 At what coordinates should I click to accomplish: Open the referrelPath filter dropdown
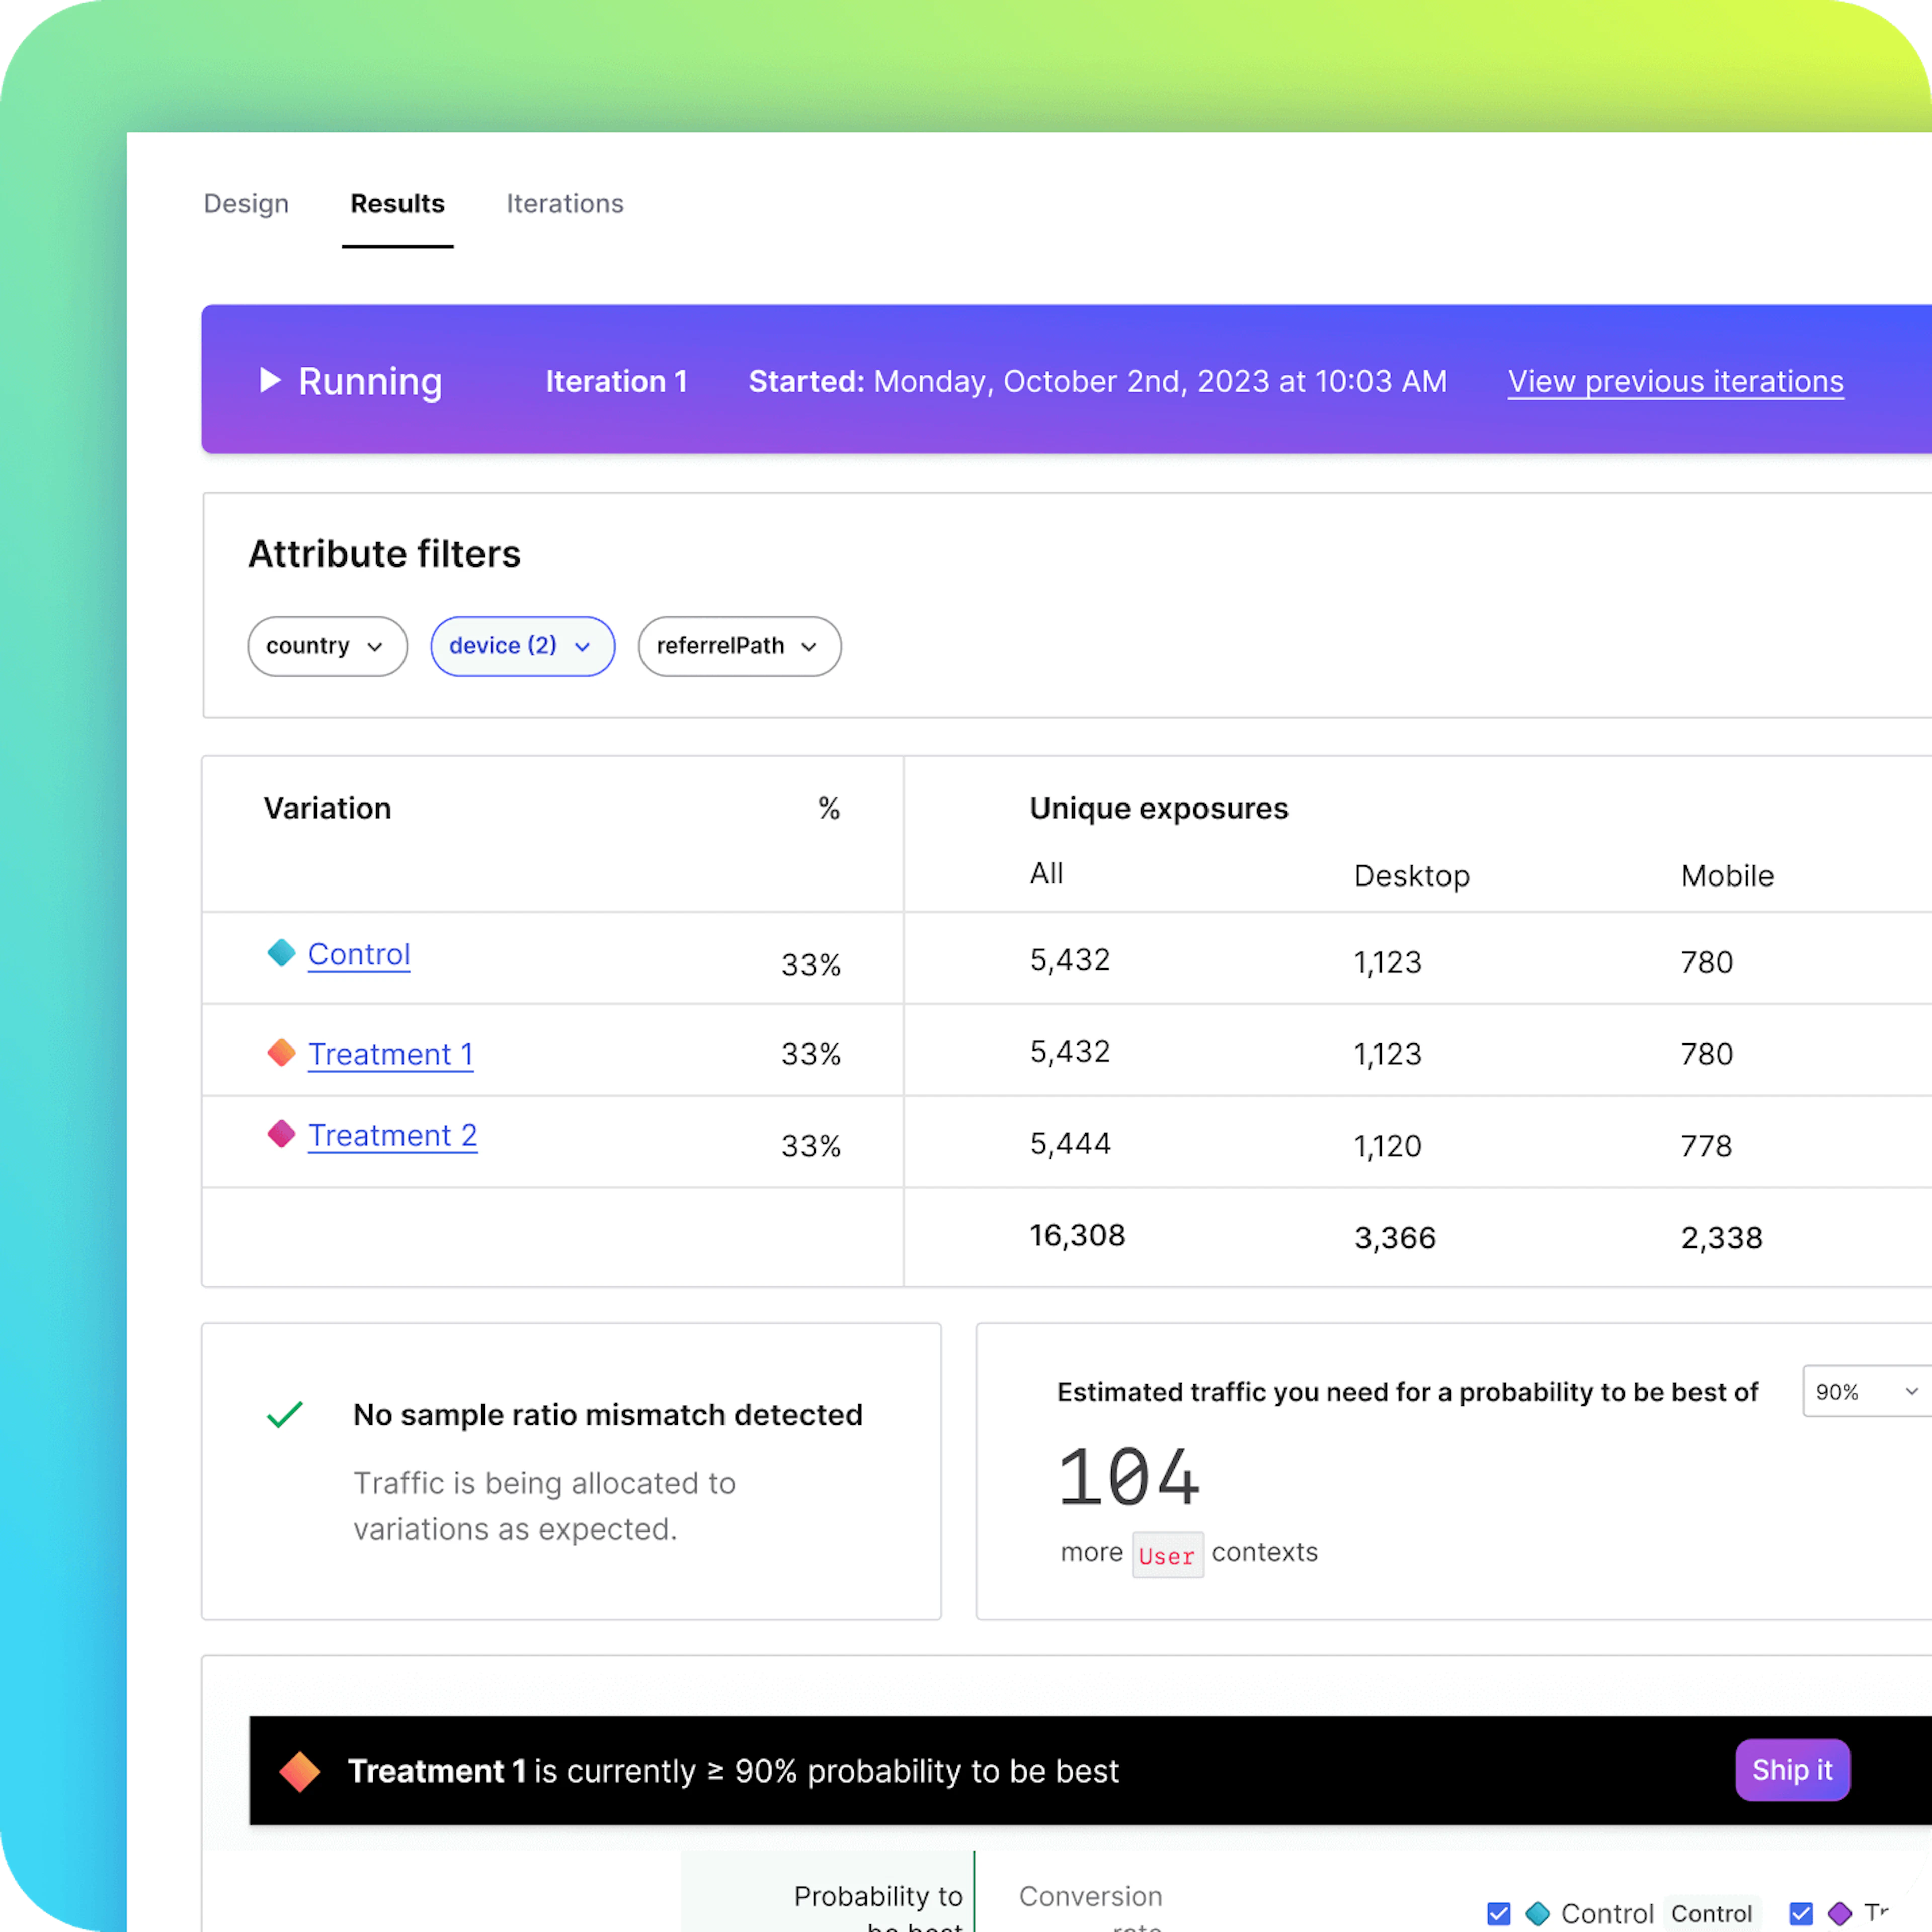[x=739, y=646]
